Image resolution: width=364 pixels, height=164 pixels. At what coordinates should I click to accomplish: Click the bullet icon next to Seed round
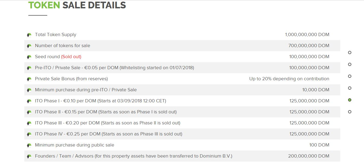pyautogui.click(x=29, y=57)
